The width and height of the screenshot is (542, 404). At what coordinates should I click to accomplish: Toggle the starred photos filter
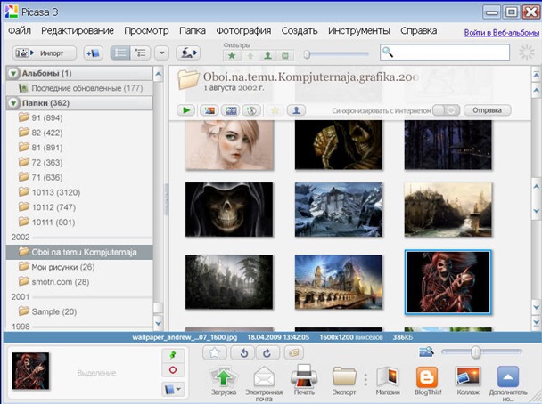tap(233, 54)
